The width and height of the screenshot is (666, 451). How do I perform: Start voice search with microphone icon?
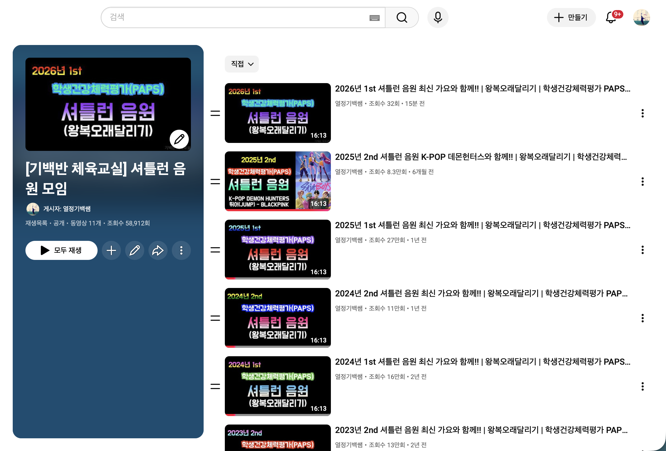pos(438,17)
